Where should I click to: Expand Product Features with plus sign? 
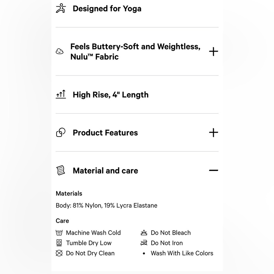(213, 133)
